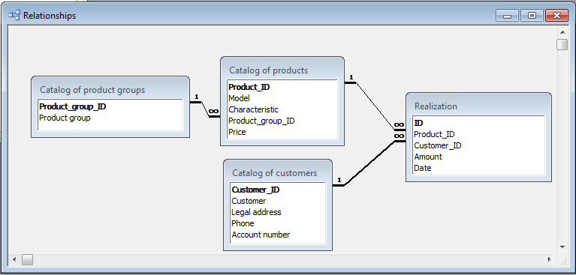Click the horizontal scrollbar right arrow
The image size is (576, 275).
tap(550, 259)
